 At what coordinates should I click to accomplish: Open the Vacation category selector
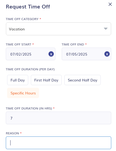(59, 29)
